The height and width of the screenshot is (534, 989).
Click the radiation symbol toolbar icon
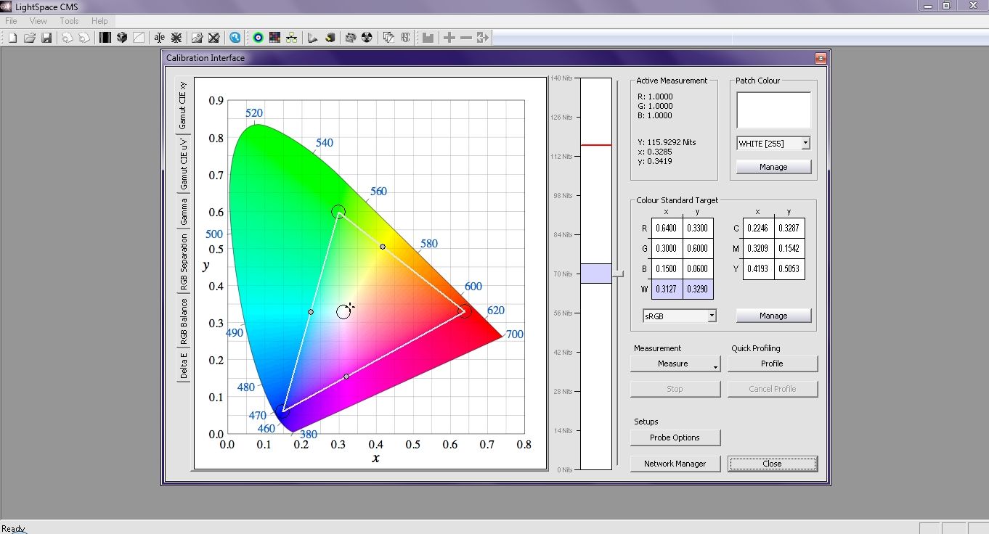pyautogui.click(x=367, y=38)
